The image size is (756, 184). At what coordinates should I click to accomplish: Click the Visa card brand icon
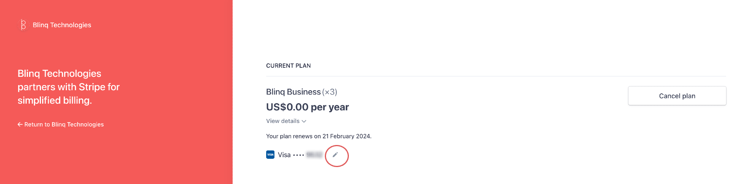[x=270, y=155]
